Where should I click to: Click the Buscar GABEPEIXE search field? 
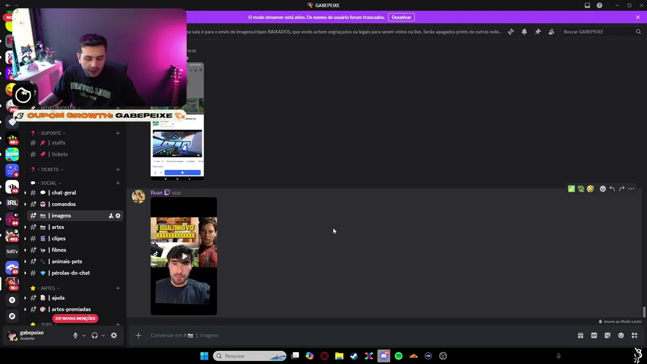(602, 31)
